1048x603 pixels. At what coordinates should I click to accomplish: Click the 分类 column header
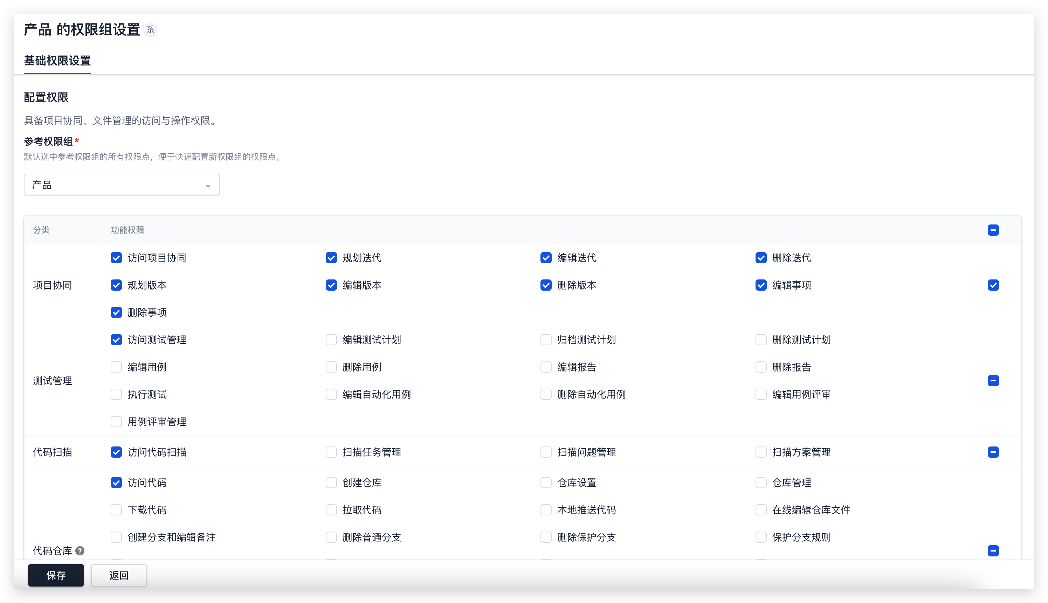[41, 230]
